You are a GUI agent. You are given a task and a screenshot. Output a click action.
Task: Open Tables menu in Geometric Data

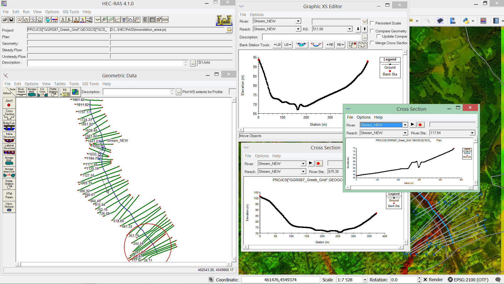click(x=60, y=84)
